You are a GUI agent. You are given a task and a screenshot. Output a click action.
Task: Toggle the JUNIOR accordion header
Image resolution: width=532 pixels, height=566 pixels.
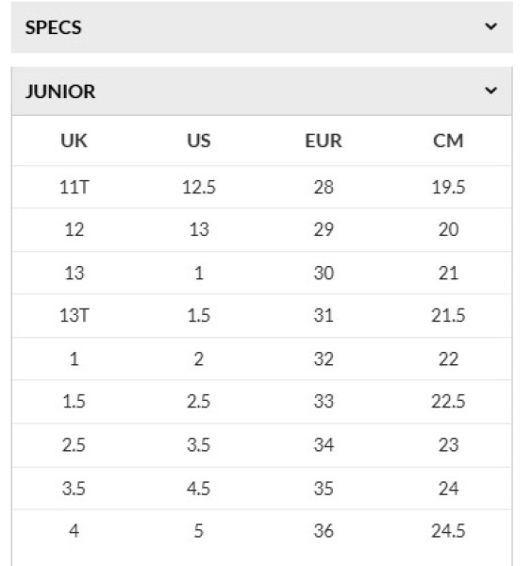(x=261, y=92)
